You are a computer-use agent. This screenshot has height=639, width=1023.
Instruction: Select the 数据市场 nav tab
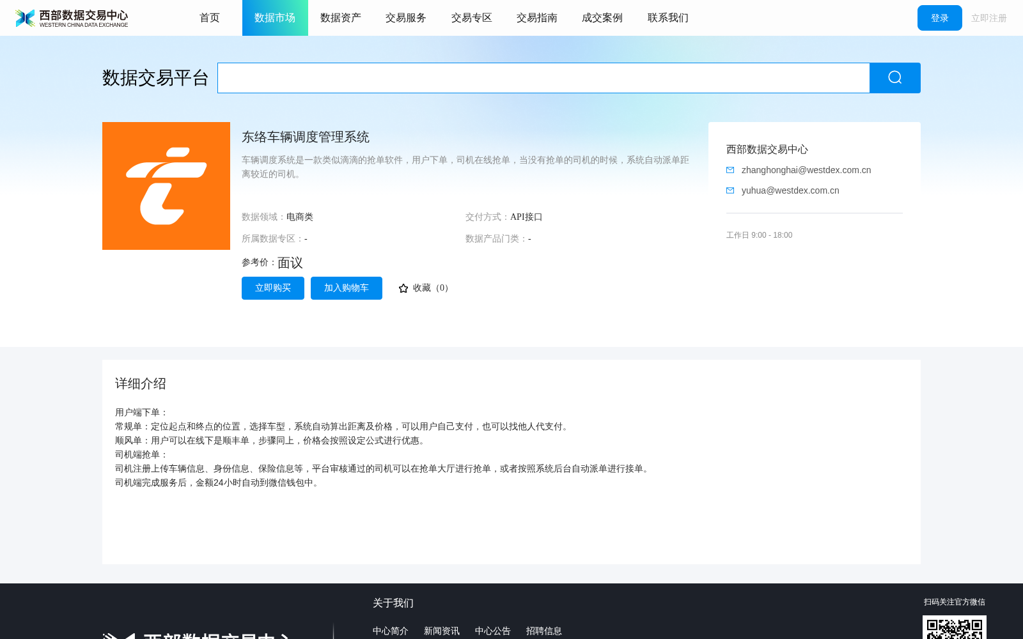tap(275, 18)
